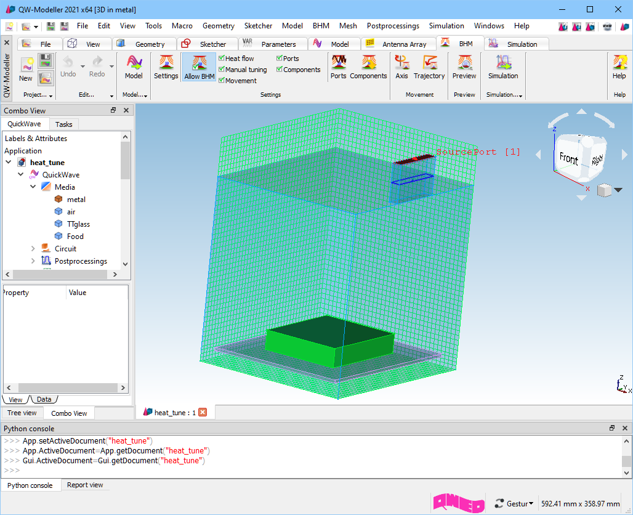Open the Gestur navigation style dropdown
The image size is (633, 515).
[x=515, y=504]
